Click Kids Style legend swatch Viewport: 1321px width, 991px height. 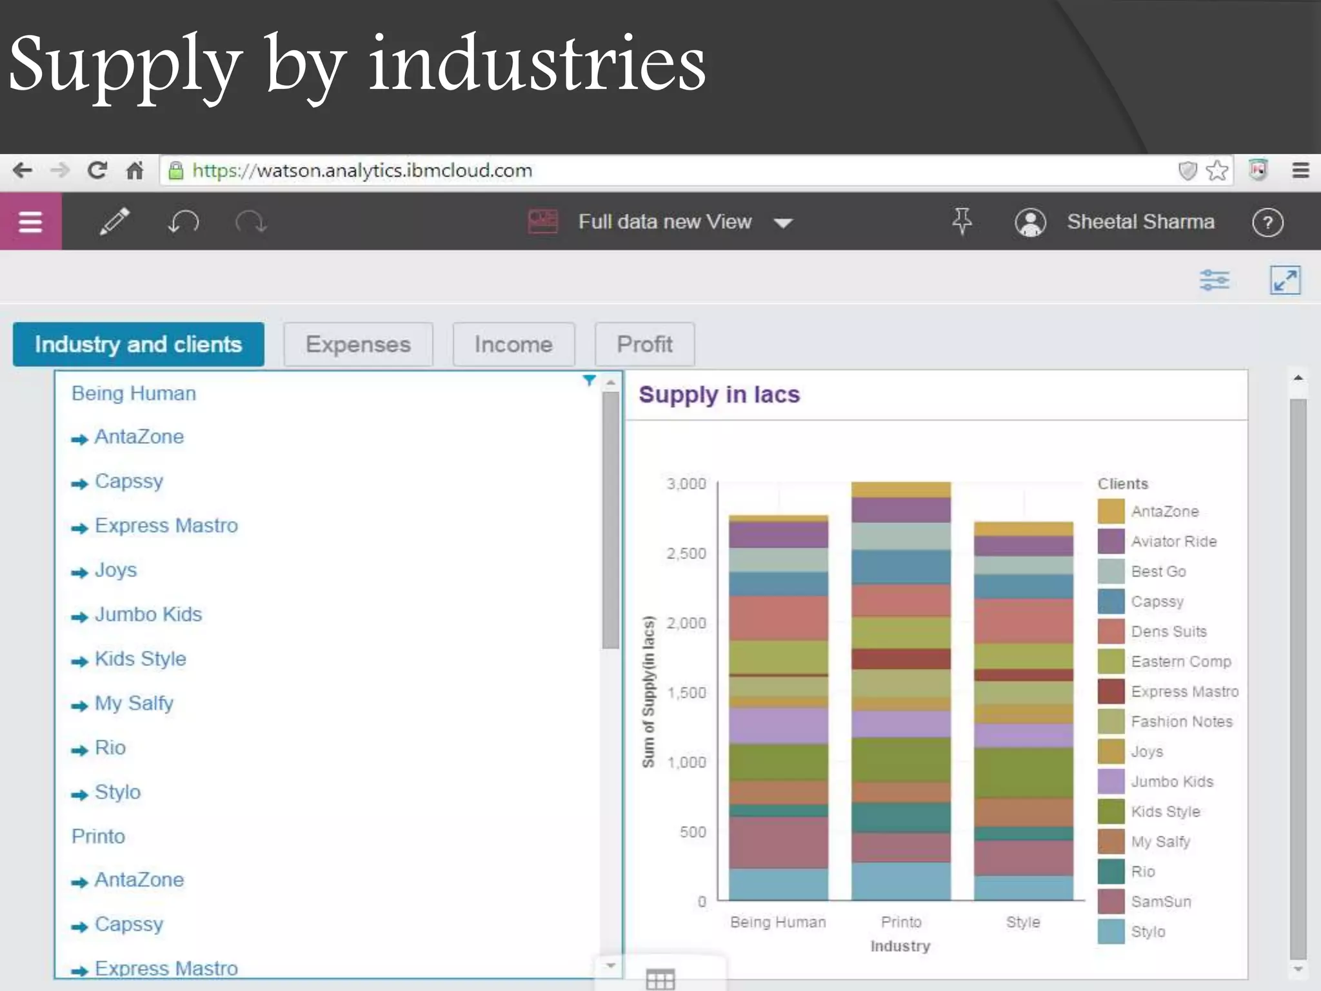pyautogui.click(x=1111, y=812)
